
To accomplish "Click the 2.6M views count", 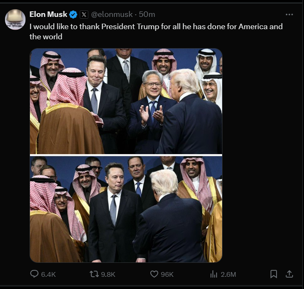I will pyautogui.click(x=228, y=274).
